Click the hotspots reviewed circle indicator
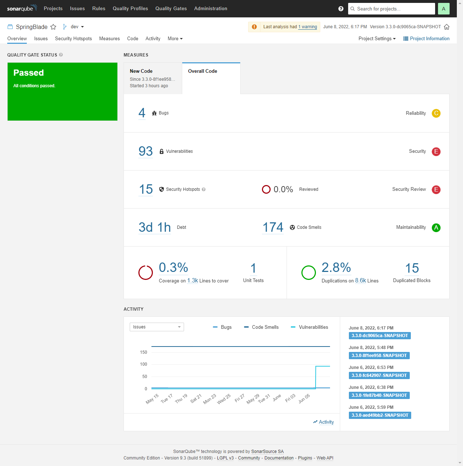The image size is (463, 466). point(266,189)
